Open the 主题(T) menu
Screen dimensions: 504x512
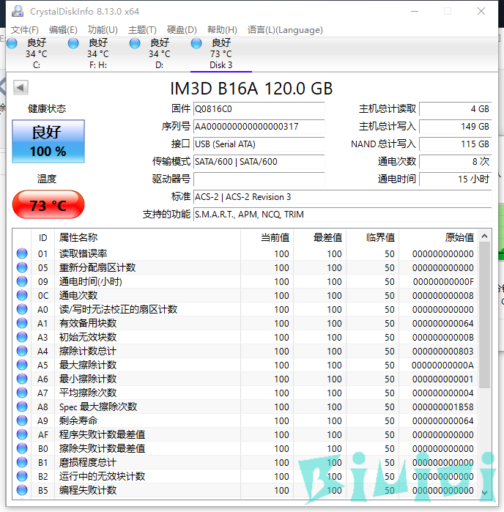pos(142,30)
